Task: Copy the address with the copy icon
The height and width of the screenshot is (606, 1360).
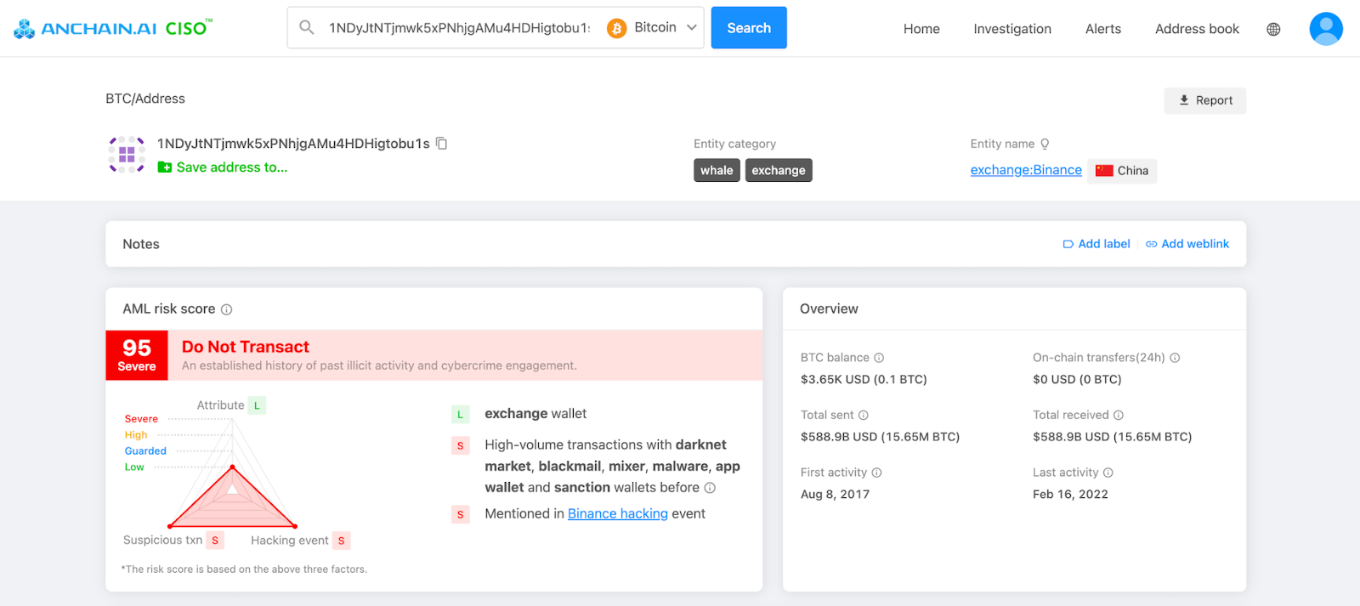Action: (442, 143)
